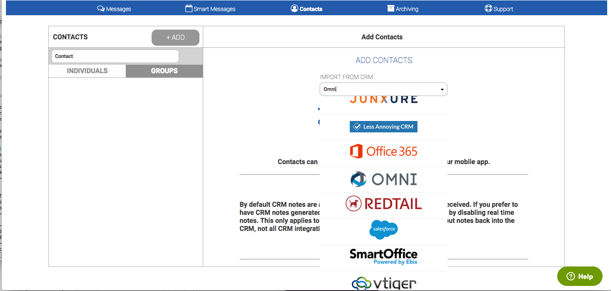Viewport: 611px width, 291px height.
Task: Select Redtail CRM from the list
Action: [x=384, y=204]
